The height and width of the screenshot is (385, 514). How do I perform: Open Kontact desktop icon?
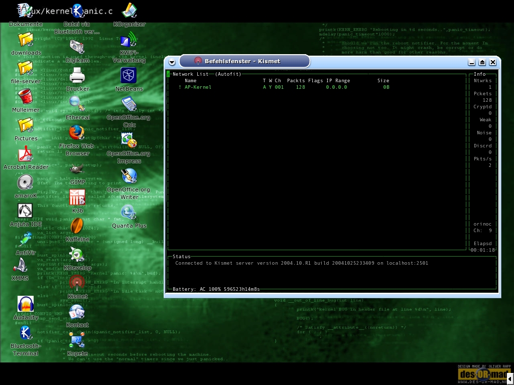click(x=77, y=312)
